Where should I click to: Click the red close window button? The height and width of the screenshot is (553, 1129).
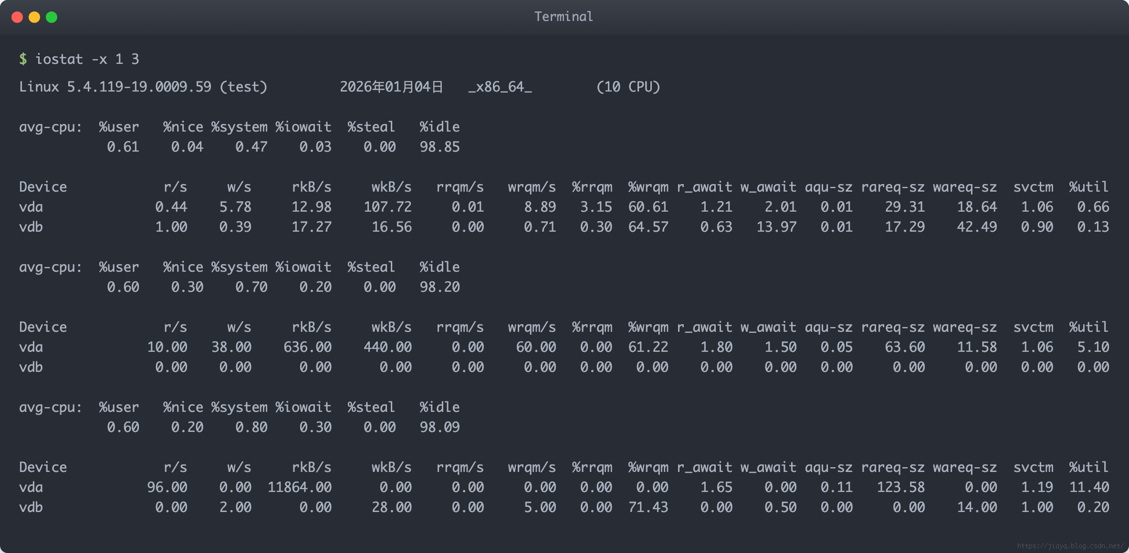click(17, 17)
